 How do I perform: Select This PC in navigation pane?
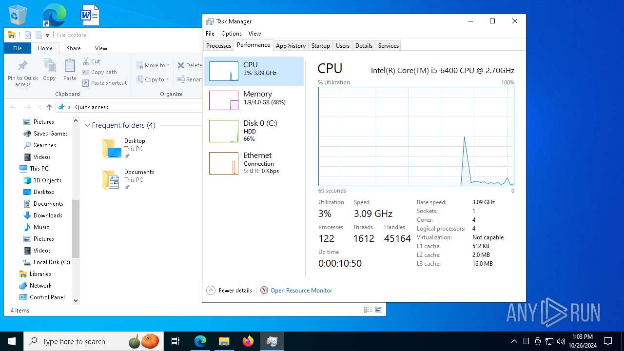pos(39,169)
